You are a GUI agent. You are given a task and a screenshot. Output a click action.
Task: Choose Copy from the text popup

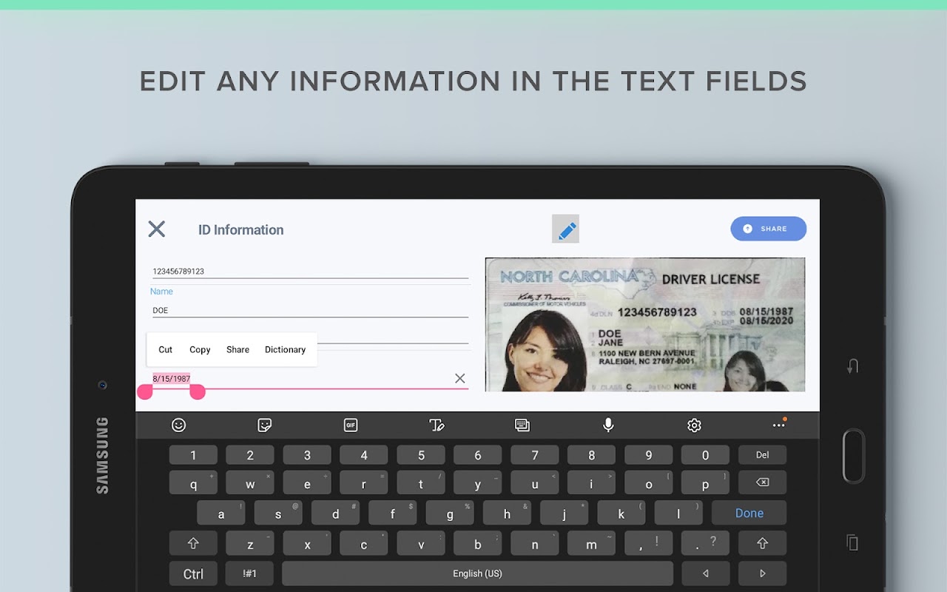[200, 349]
